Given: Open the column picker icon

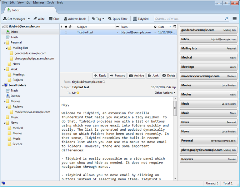Looking at the screenshot, I should [x=175, y=27].
